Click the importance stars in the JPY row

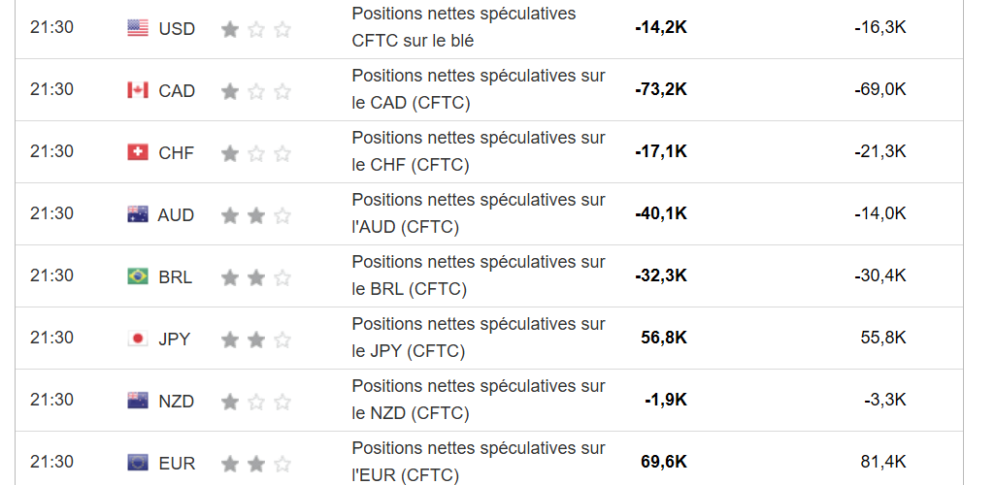pyautogui.click(x=256, y=339)
